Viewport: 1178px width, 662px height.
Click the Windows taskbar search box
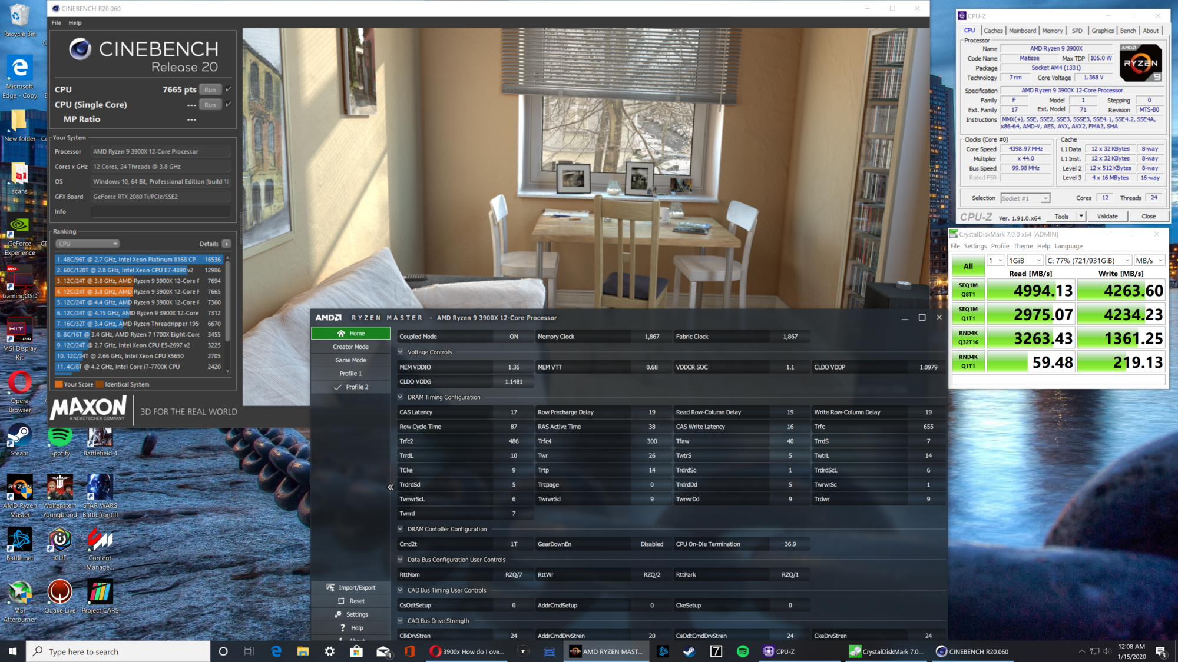pos(118,651)
